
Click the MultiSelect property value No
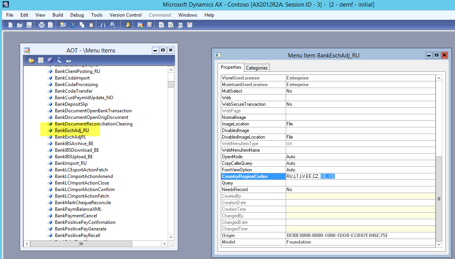(x=289, y=91)
